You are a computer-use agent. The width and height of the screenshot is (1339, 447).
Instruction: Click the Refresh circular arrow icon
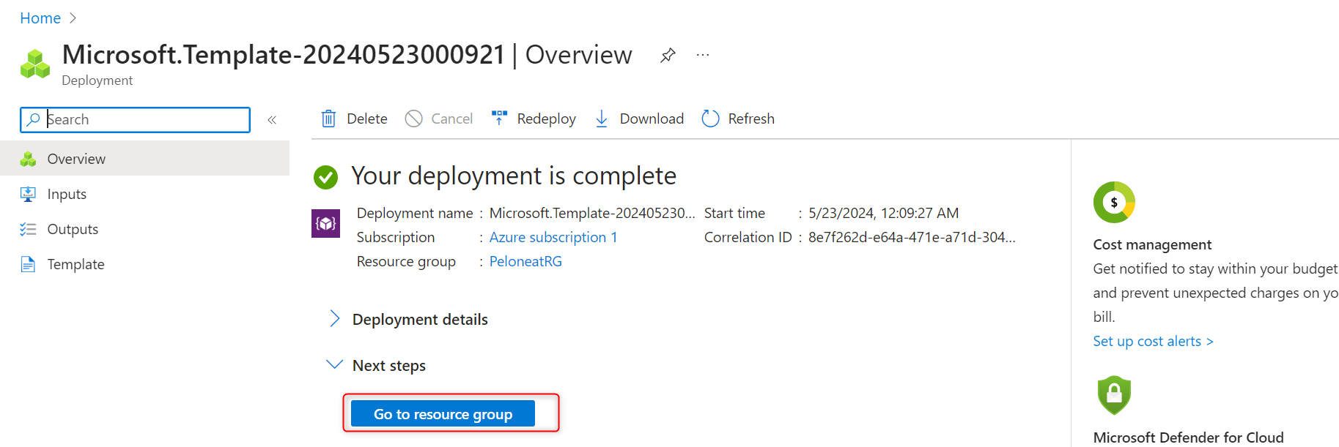pyautogui.click(x=710, y=119)
